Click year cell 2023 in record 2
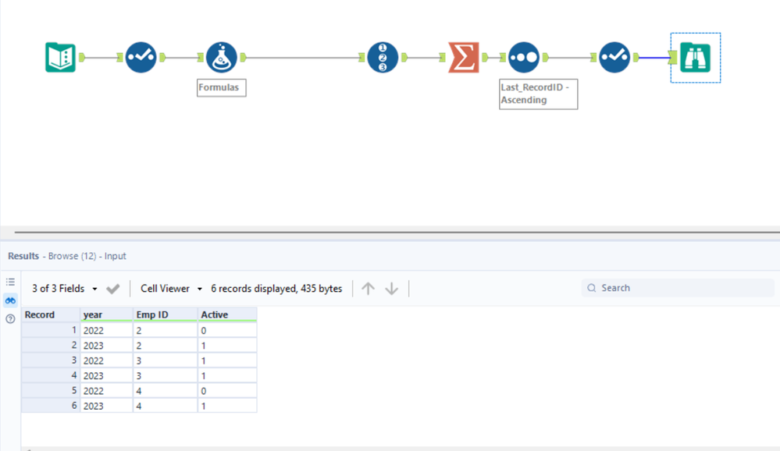780x451 pixels. click(x=106, y=345)
